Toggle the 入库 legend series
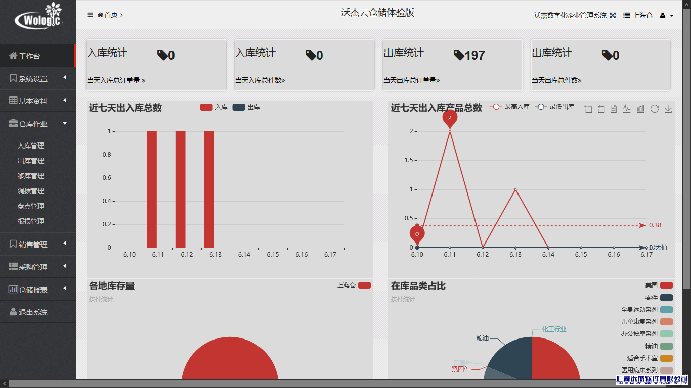Image resolution: width=691 pixels, height=388 pixels. point(214,107)
